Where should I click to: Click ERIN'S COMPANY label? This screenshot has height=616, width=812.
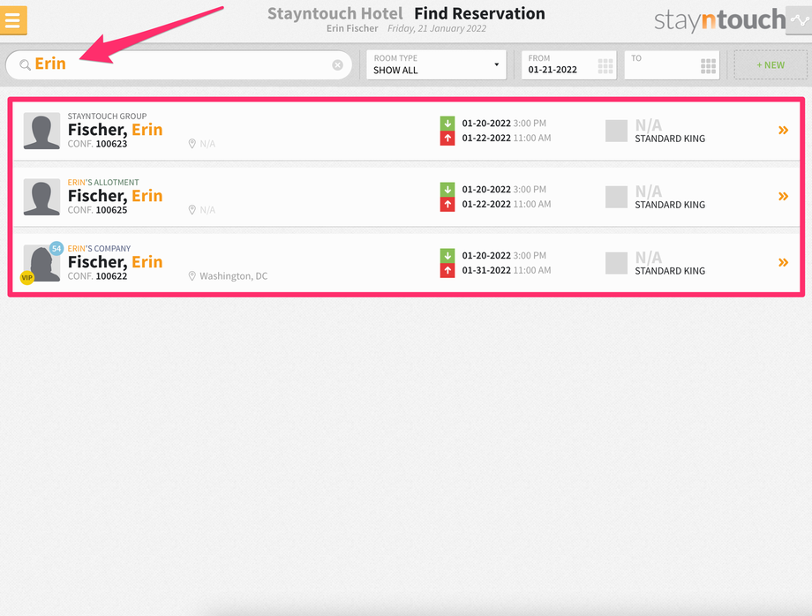tap(99, 249)
